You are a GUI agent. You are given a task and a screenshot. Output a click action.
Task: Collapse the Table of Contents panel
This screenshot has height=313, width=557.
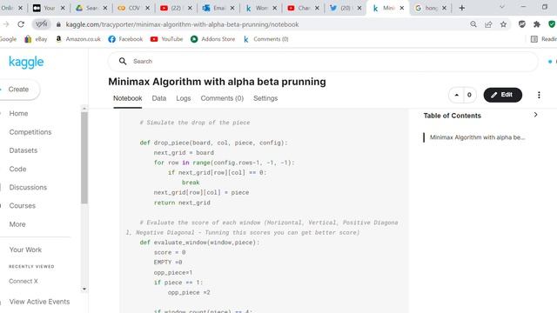tap(536, 115)
